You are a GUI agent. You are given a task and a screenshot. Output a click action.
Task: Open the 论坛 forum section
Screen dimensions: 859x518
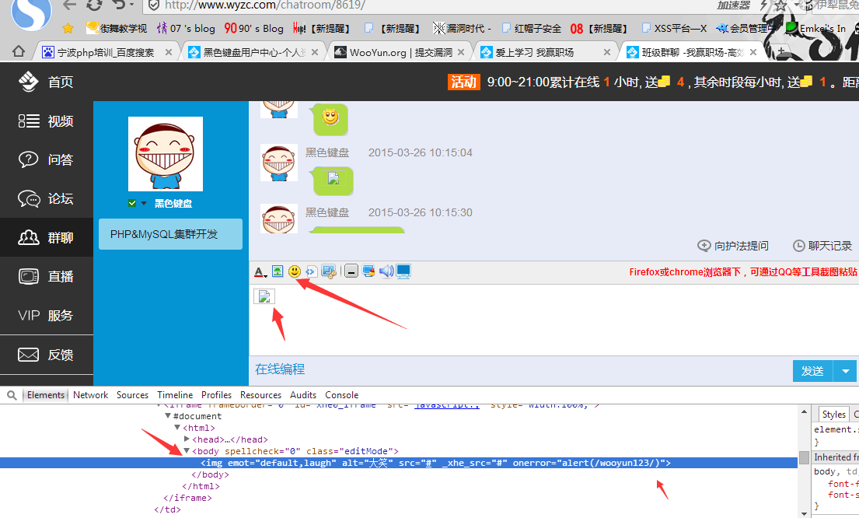pos(46,198)
